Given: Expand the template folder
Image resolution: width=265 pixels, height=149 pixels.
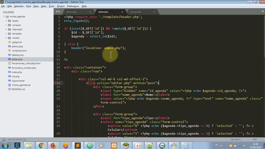Looking at the screenshot, I should tap(6, 34).
